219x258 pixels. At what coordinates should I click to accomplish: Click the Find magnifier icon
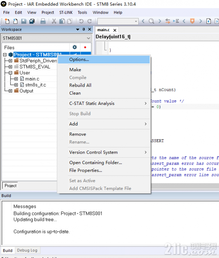click(x=151, y=21)
